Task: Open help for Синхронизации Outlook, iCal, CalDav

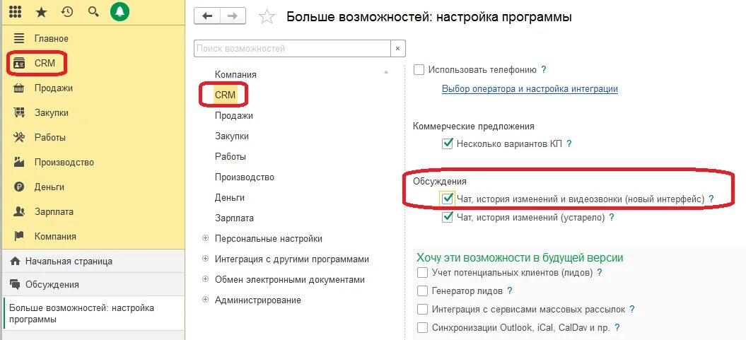Action: [617, 328]
